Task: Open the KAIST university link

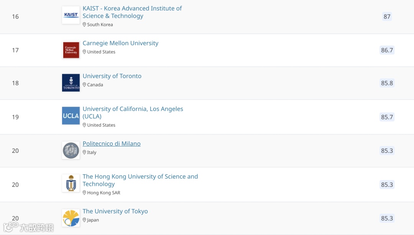Action: pos(132,12)
